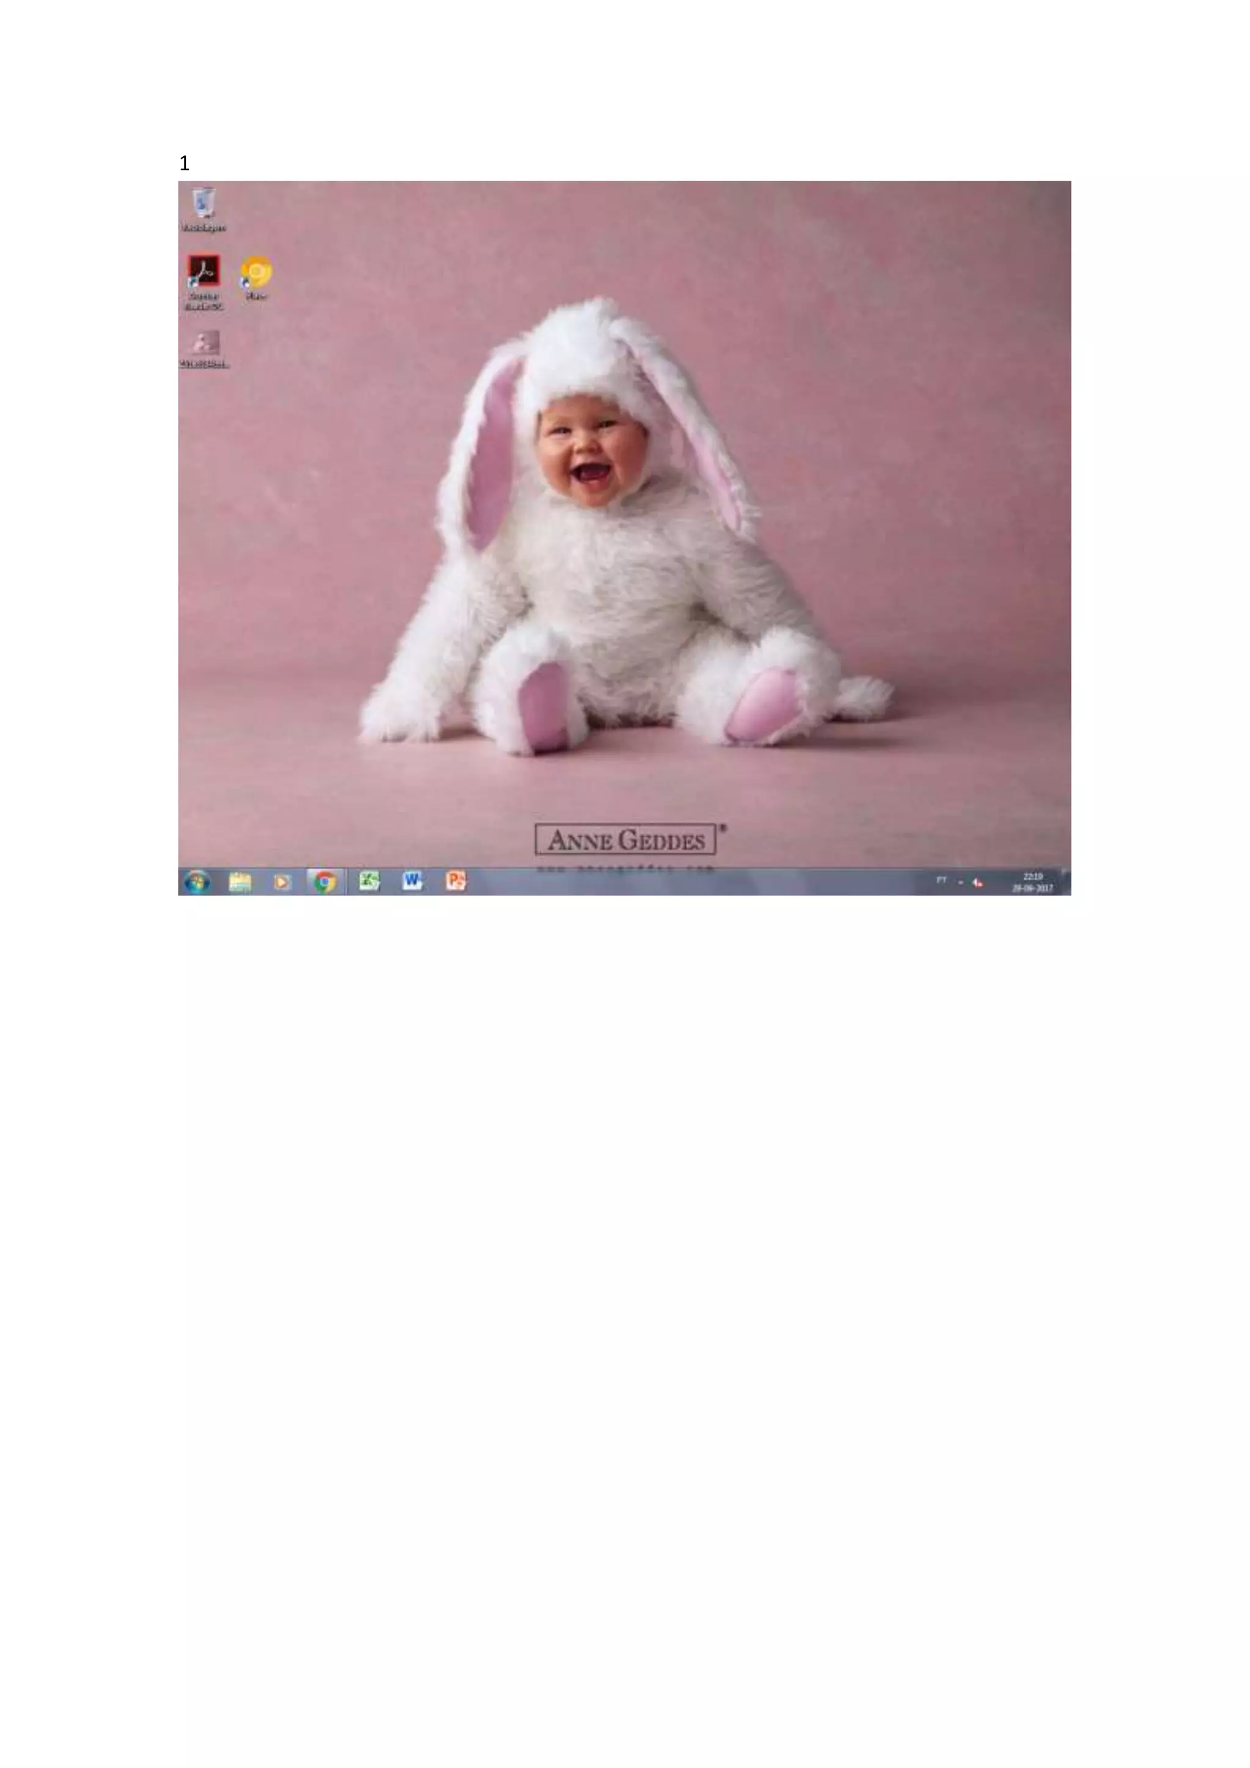Expand hidden system tray icons arrow
This screenshot has height=1768, width=1250.
coord(961,882)
